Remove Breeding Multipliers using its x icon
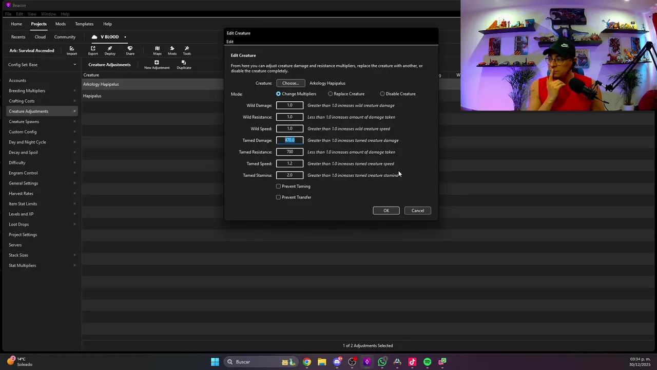Screen dimensions: 657x370 point(74,90)
